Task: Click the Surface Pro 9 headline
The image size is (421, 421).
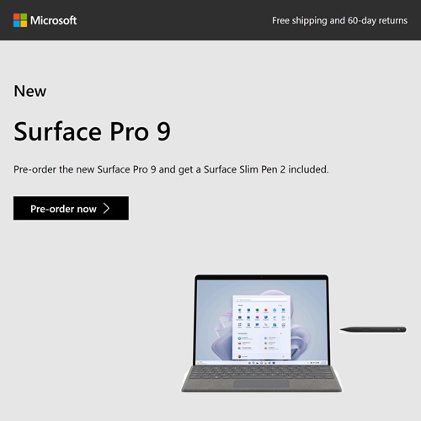Action: [92, 131]
